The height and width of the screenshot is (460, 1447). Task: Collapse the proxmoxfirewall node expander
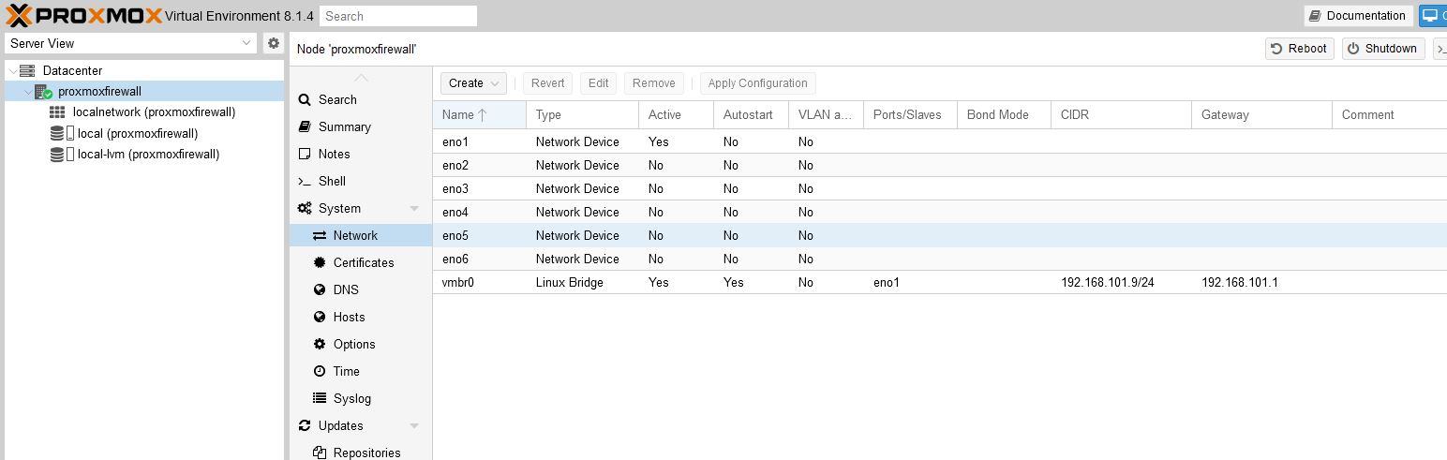click(27, 92)
